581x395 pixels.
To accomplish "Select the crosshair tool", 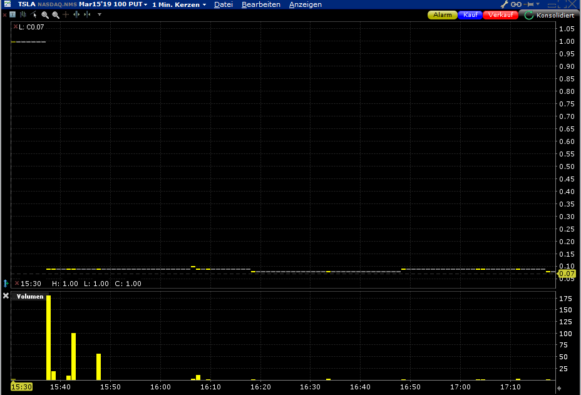I will [66, 14].
